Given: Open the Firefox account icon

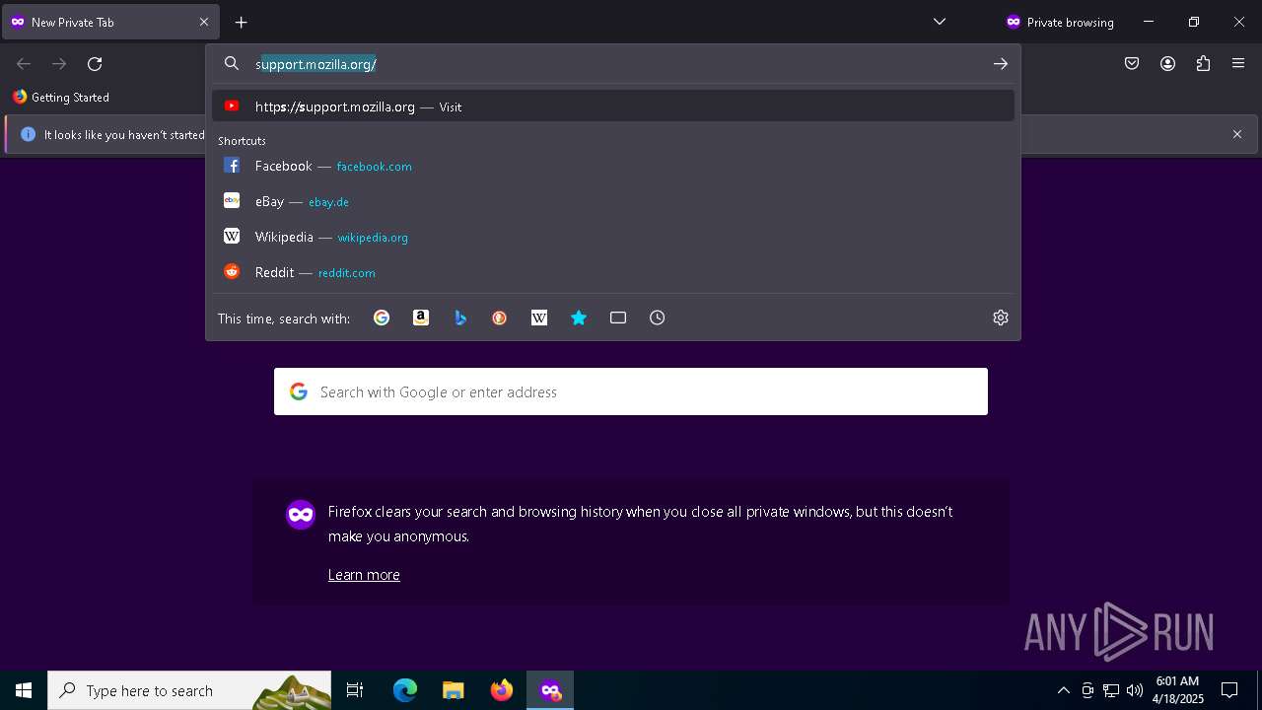Looking at the screenshot, I should (x=1167, y=64).
